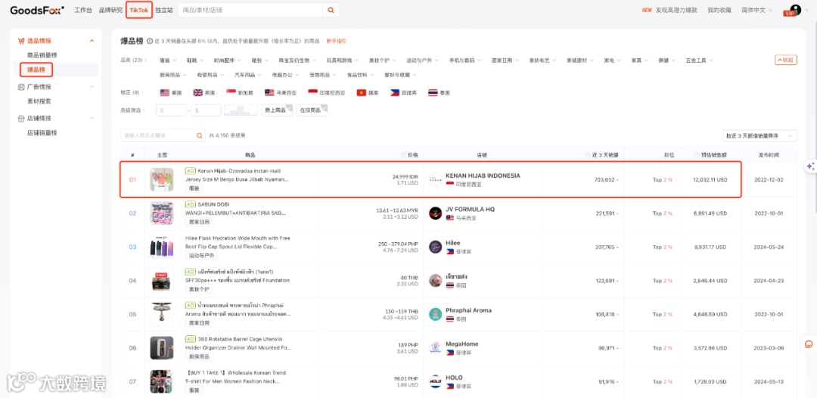Expand the 时尚配件 category dropdown
Screen dimensions: 817x398
click(227, 61)
